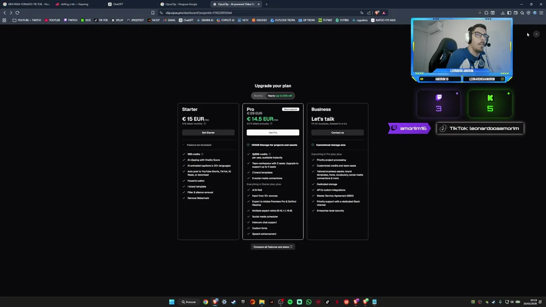
Task: Open the translate page icon
Action: (x=362, y=13)
